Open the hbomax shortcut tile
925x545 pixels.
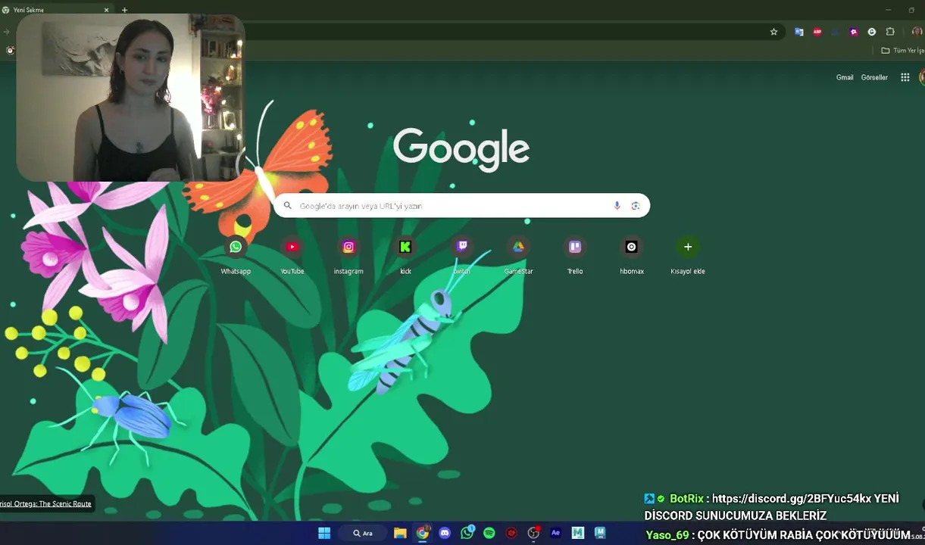coord(632,247)
